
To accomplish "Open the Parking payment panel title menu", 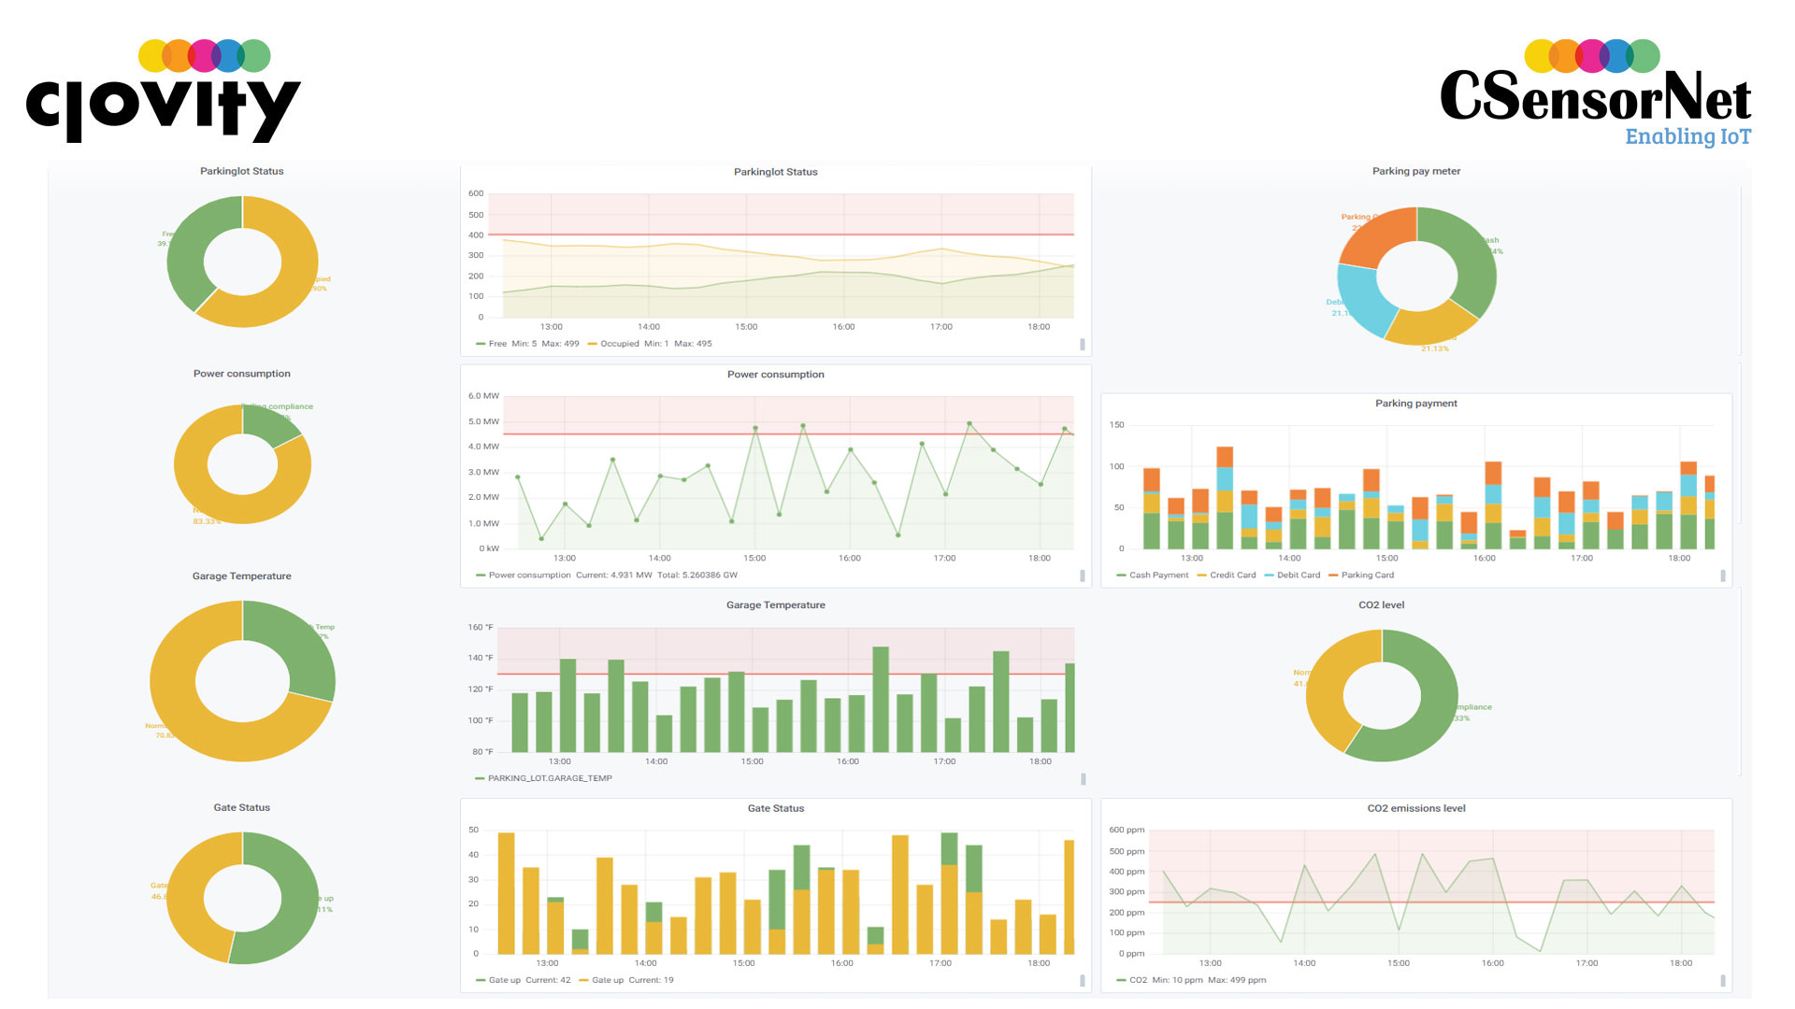I will (1415, 404).
